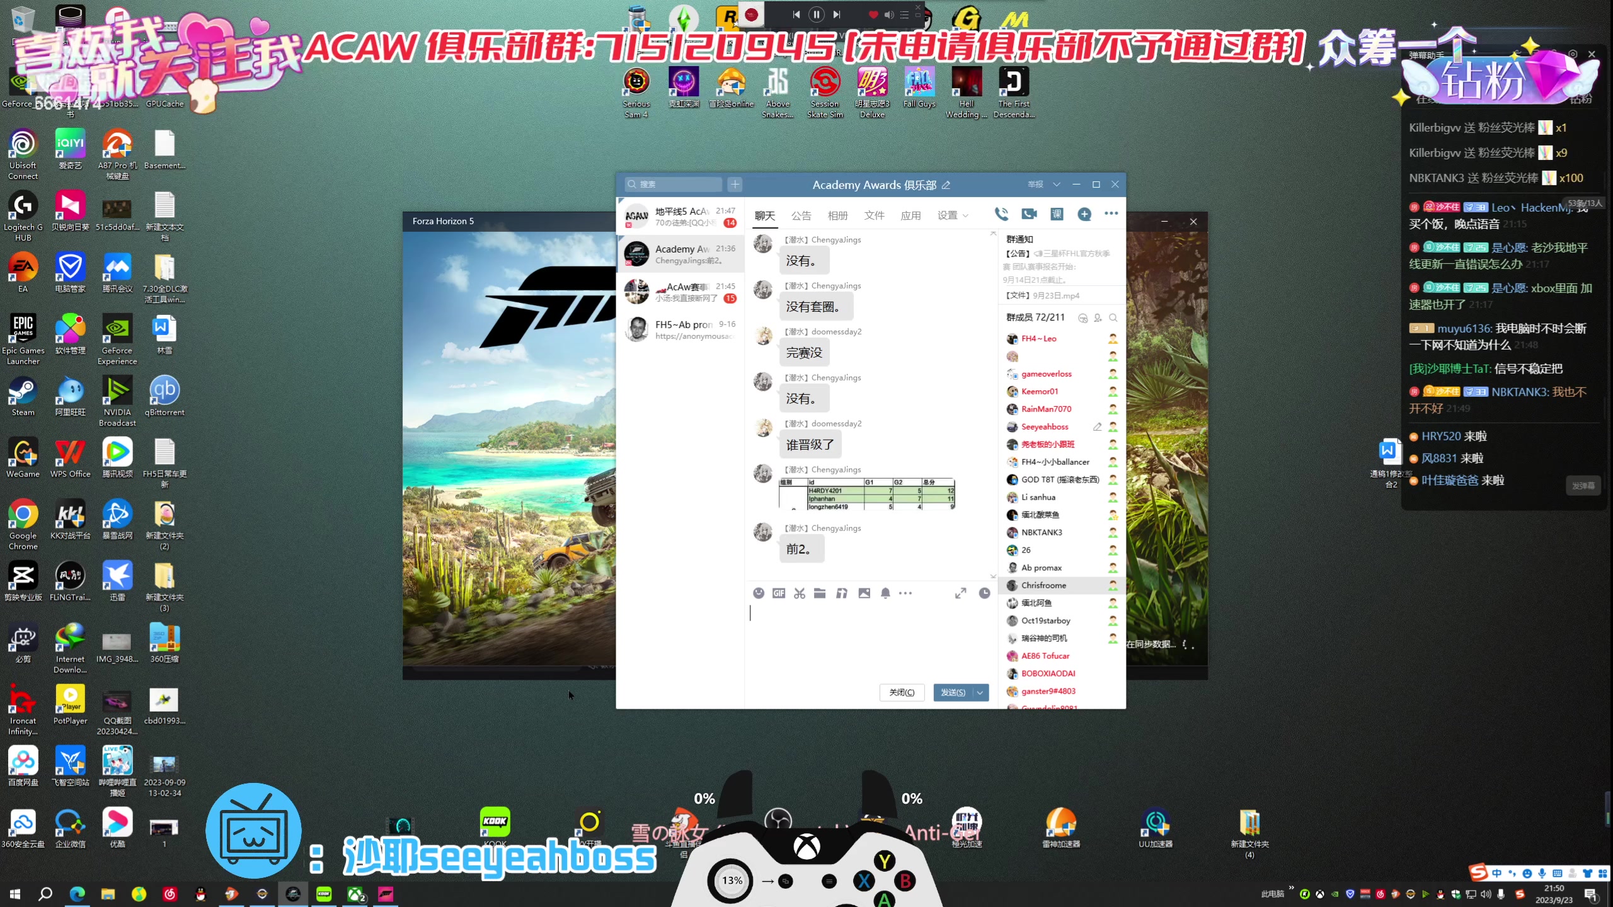Skip to next track in the music player
Viewport: 1613px width, 907px height.
pyautogui.click(x=837, y=14)
